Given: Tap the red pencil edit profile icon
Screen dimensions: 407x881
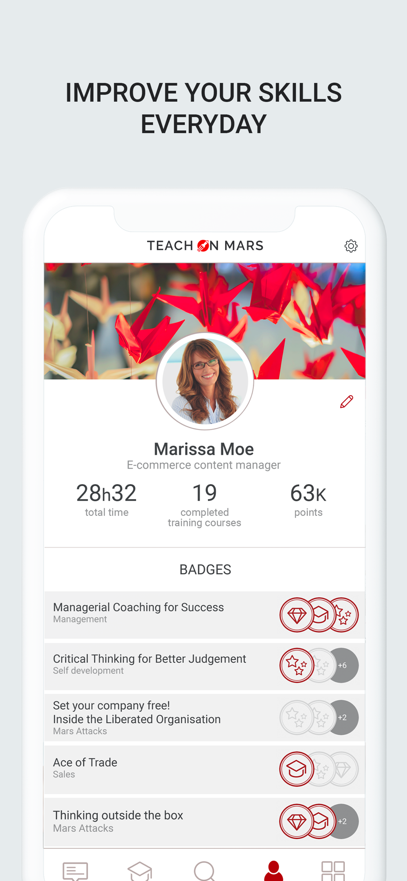Looking at the screenshot, I should [x=347, y=401].
